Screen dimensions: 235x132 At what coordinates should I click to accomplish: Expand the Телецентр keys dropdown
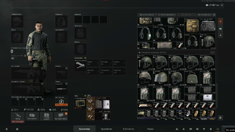(106, 71)
